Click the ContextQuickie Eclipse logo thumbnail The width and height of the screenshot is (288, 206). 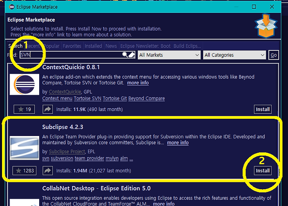tap(24, 84)
